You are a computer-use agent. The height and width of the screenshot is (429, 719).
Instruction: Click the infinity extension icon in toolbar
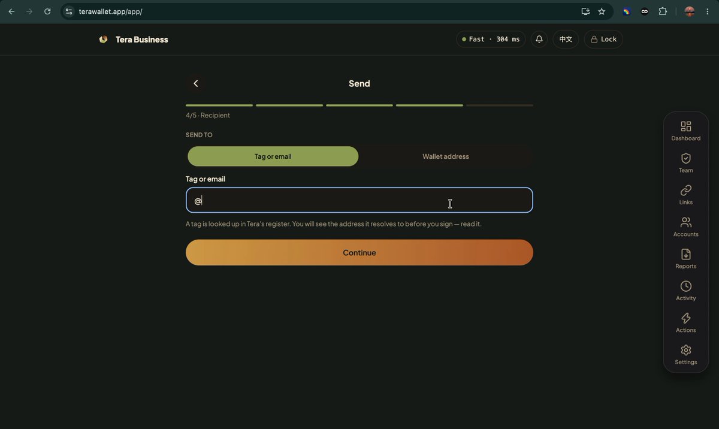click(x=645, y=11)
